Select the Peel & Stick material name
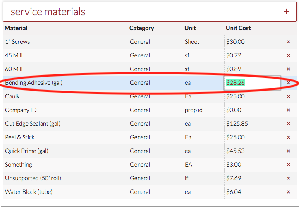Screen dimensions: 301x208 [x=20, y=137]
